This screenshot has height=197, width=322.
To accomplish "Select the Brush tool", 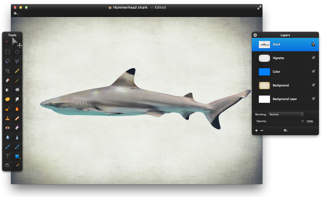I will coord(17,81).
